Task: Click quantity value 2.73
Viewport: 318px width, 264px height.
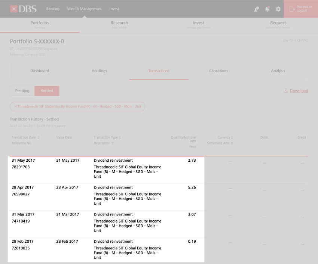Action: tap(192, 160)
